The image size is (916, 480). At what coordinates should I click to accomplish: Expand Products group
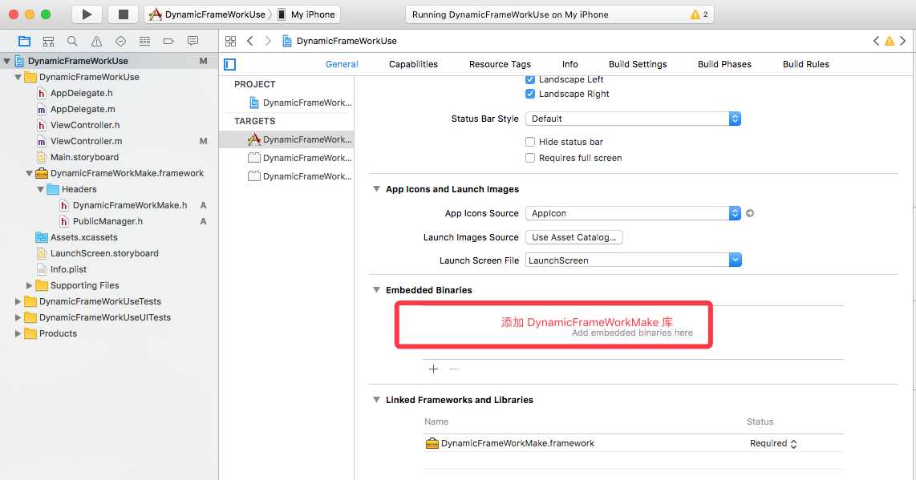click(x=18, y=333)
